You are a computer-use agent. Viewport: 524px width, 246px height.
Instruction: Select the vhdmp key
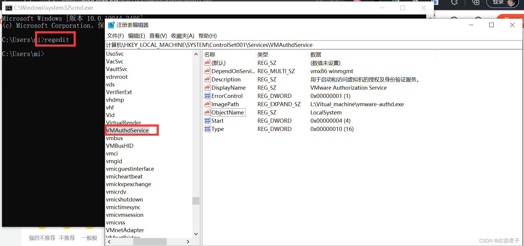pyautogui.click(x=115, y=100)
